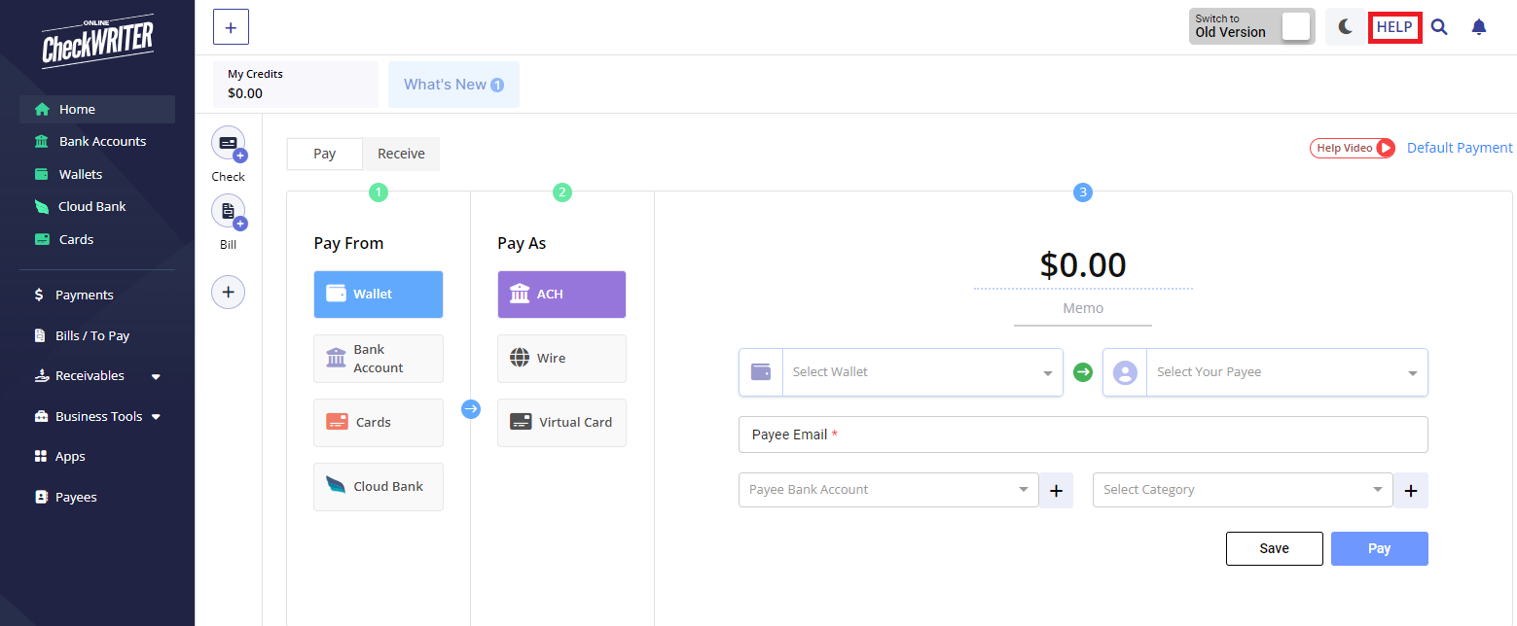This screenshot has height=626, width=1517.
Task: Choose Virtual Card under Pay As
Action: tap(561, 423)
